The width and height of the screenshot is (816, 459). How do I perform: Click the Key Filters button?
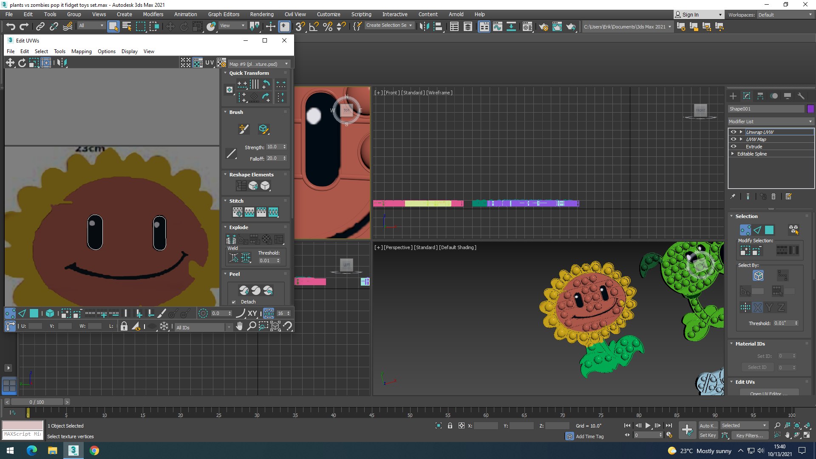coord(749,436)
